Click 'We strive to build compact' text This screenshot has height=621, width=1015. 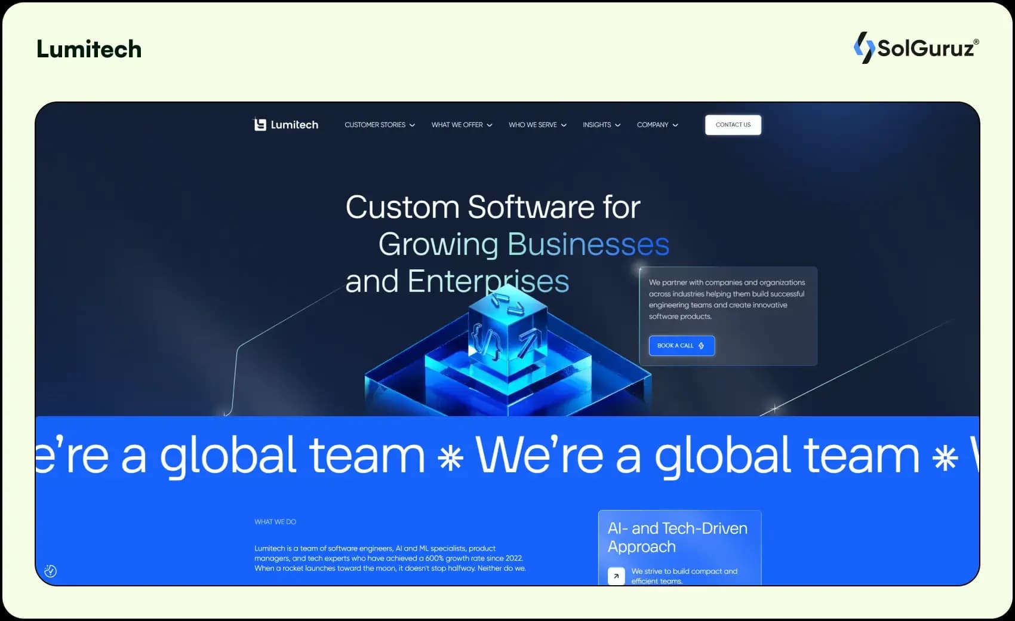684,576
